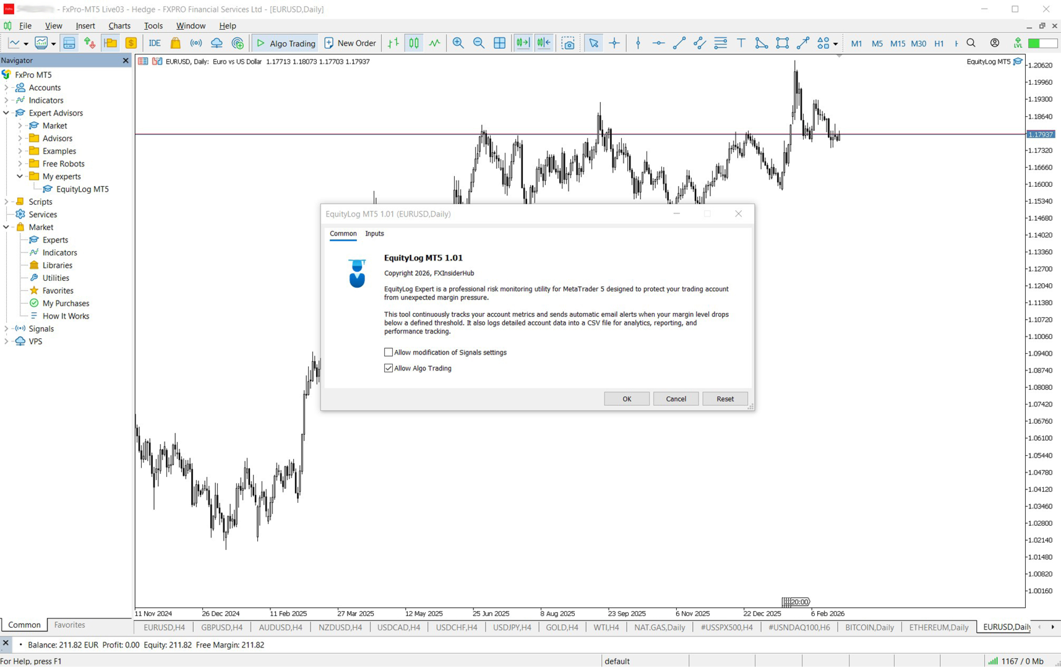
Task: Open the search magnifier icon
Action: [971, 43]
